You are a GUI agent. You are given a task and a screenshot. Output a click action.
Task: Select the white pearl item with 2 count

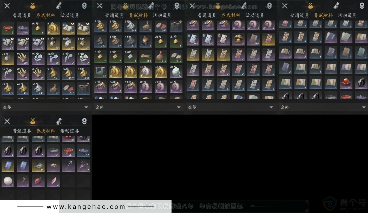[8, 181]
